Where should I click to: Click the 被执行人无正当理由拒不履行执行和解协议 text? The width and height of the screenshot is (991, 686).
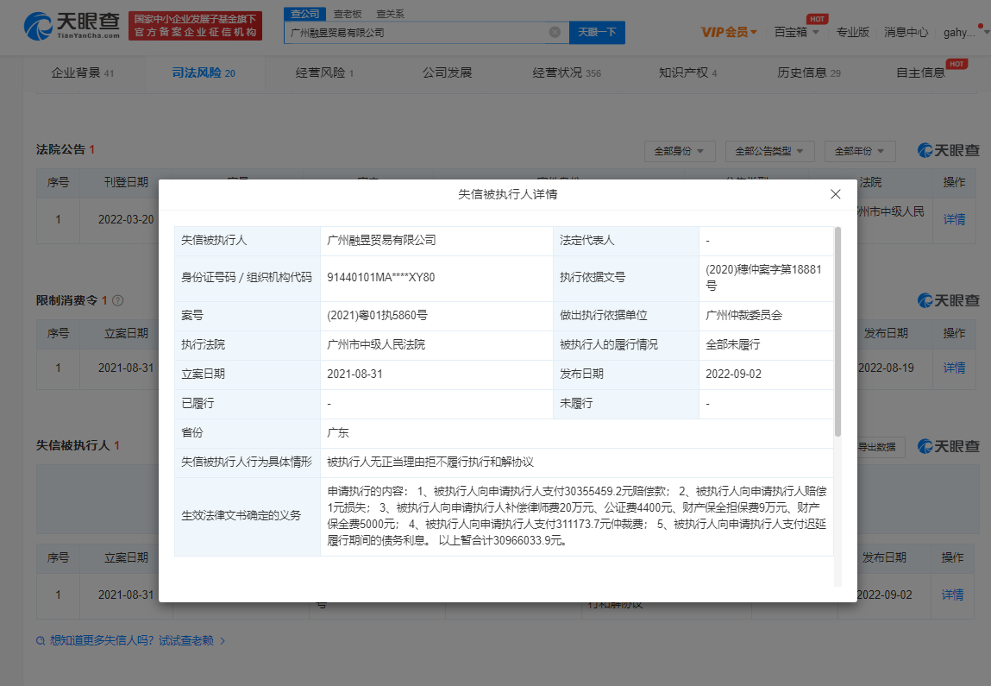pyautogui.click(x=430, y=463)
